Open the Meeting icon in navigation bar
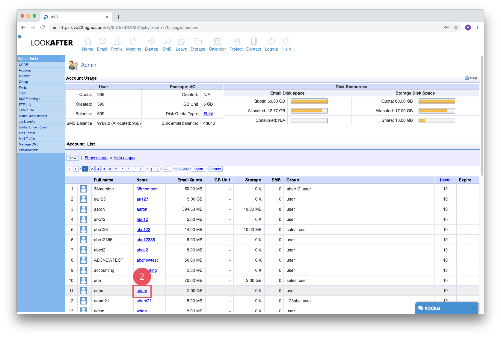This screenshot has width=501, height=338. 134,41
